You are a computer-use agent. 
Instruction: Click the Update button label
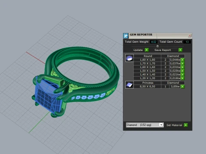click(138, 50)
